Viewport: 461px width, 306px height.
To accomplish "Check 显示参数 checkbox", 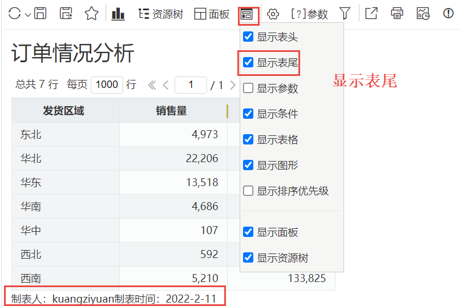I will click(x=248, y=88).
